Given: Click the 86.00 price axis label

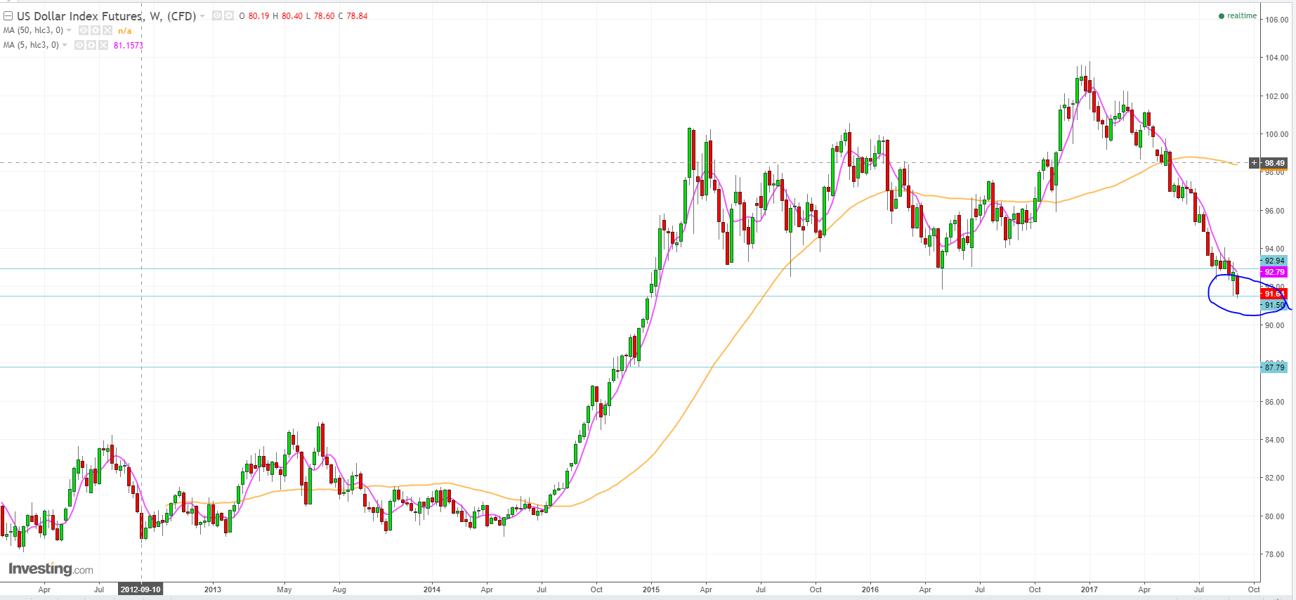Looking at the screenshot, I should point(1274,402).
